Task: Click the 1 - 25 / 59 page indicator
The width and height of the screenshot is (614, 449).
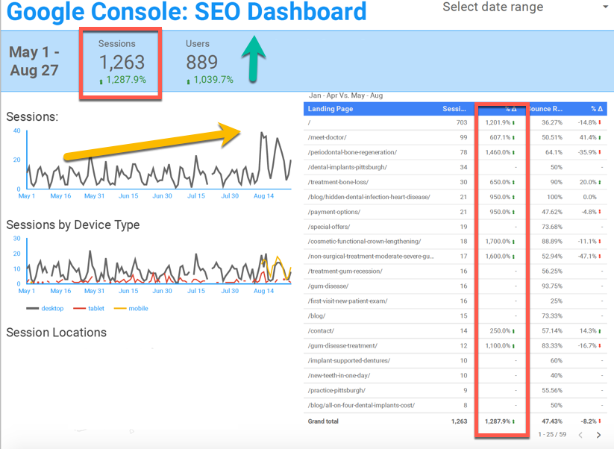Action: [x=552, y=435]
